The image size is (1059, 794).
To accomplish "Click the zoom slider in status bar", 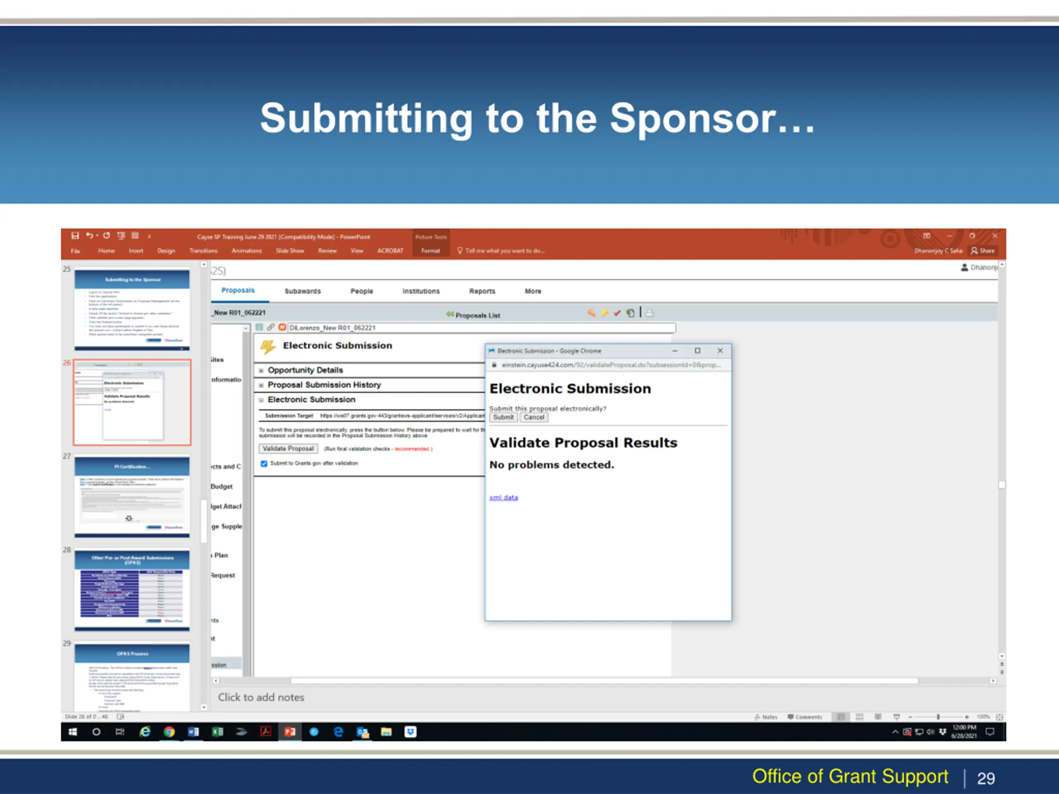I will (938, 717).
